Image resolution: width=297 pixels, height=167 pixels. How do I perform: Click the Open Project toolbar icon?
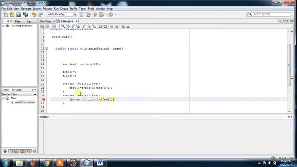pos(19,14)
